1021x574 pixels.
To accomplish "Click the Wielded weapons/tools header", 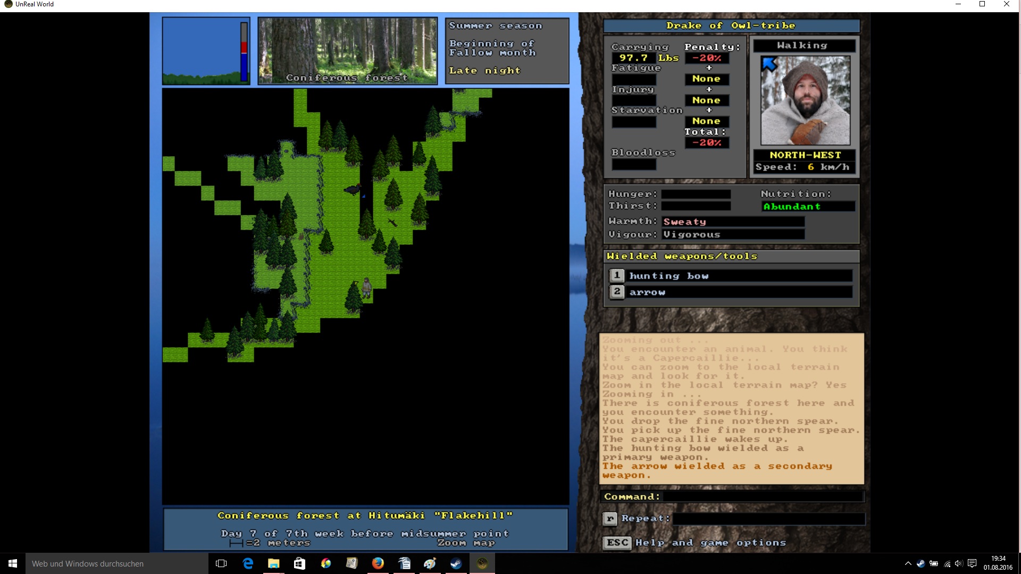I will pyautogui.click(x=731, y=256).
